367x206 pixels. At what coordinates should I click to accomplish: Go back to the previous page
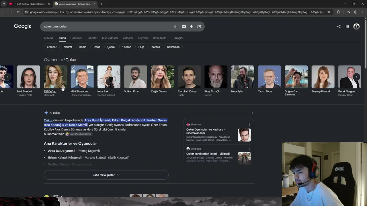coord(4,12)
